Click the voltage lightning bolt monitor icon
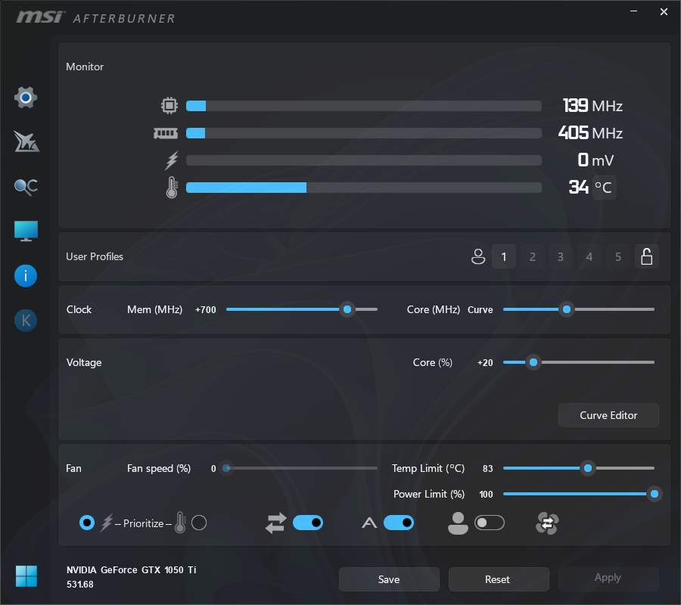This screenshot has height=605, width=681. [x=172, y=160]
